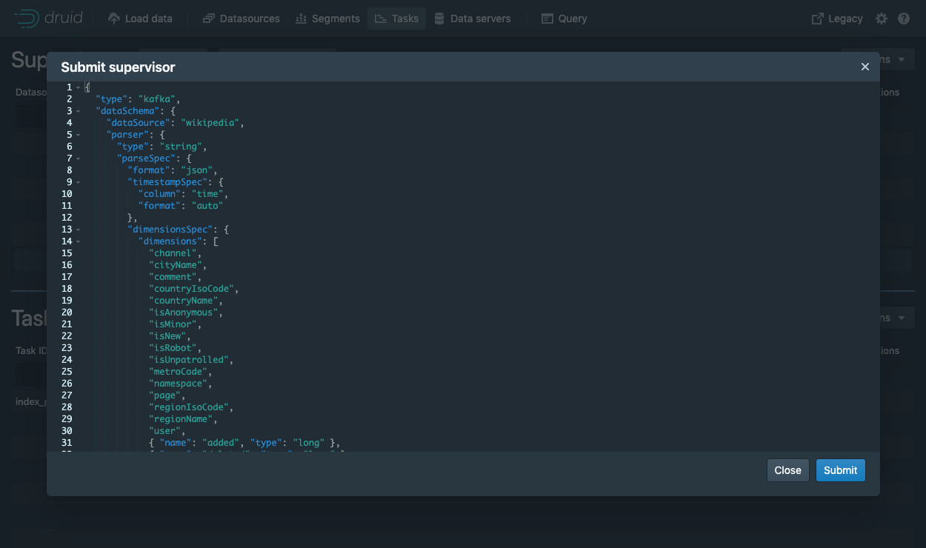Click the Tasks chart icon
The height and width of the screenshot is (548, 926).
click(381, 19)
